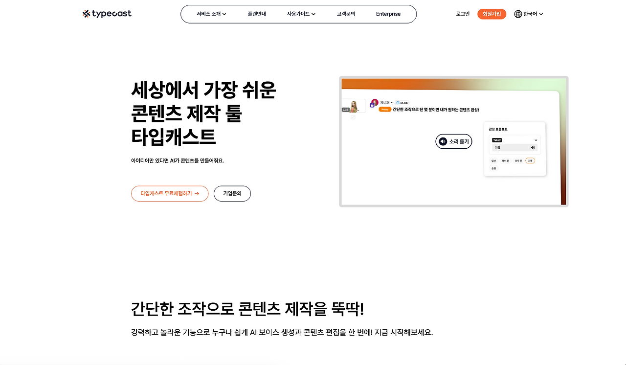
Task: Click the 15.0s duration chip
Action: (x=403, y=103)
